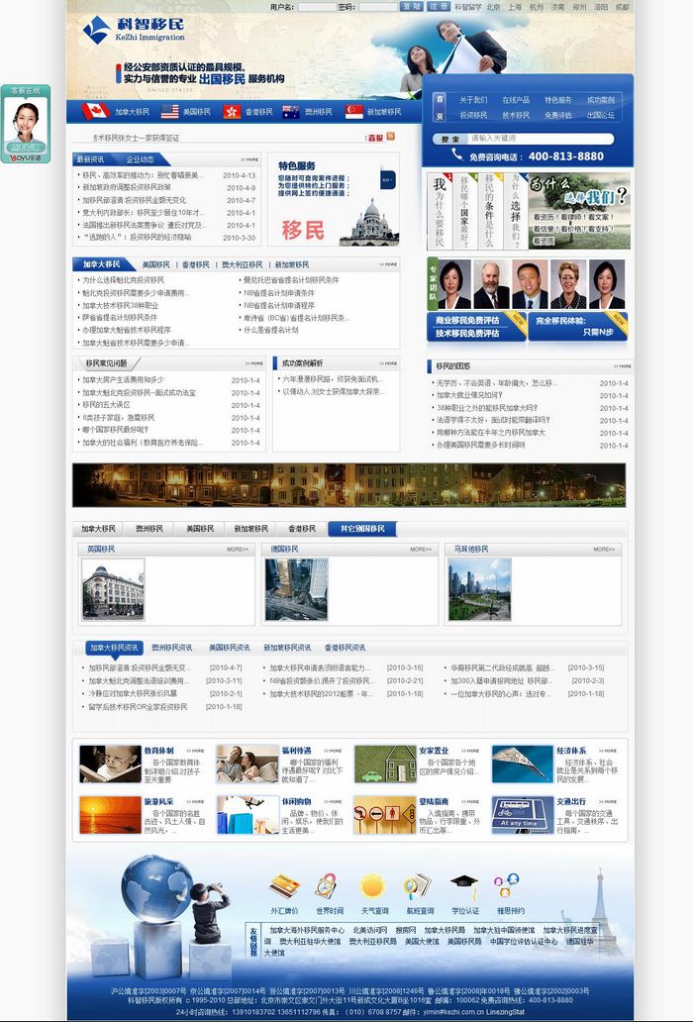
Task: Click the Singapore flag icon
Action: coord(353,112)
